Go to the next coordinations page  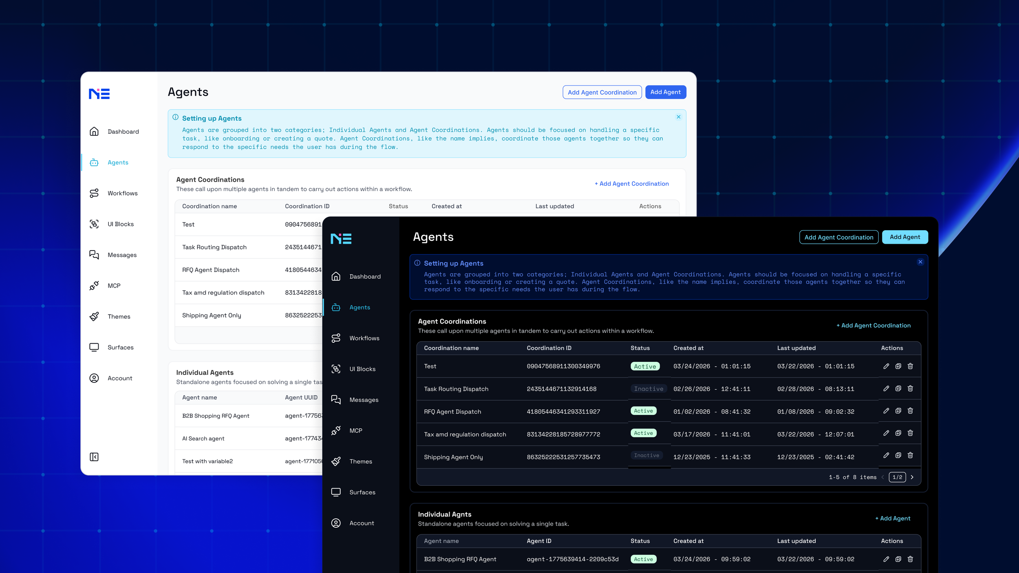pyautogui.click(x=912, y=477)
